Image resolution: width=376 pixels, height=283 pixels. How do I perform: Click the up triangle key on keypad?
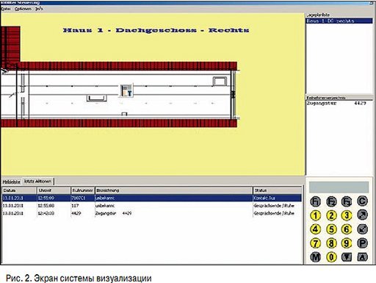[x=362, y=257]
